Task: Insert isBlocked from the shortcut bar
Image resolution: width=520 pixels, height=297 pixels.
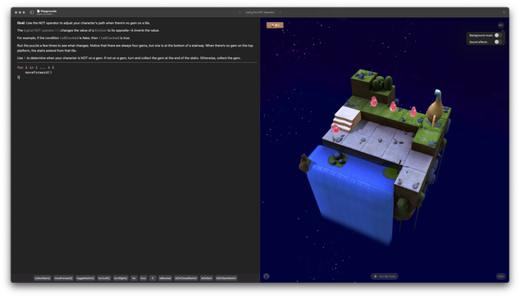Action: tap(165, 278)
